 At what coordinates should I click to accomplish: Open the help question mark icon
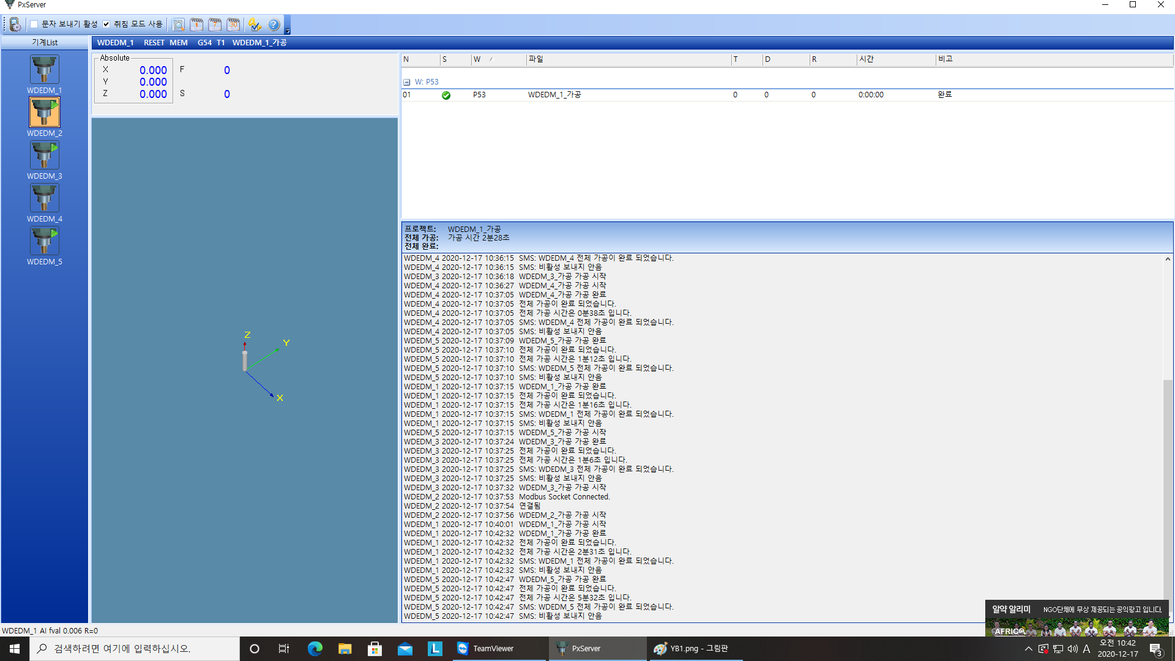point(274,24)
